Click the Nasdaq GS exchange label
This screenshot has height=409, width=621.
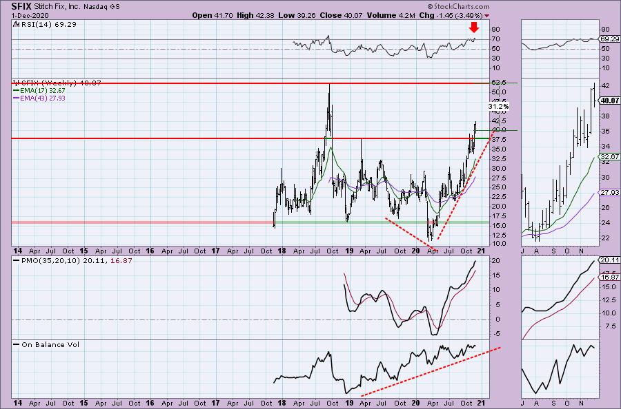click(x=101, y=7)
